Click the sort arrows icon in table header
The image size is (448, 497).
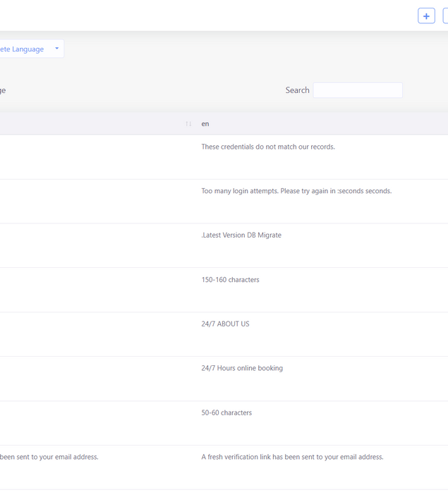click(x=188, y=124)
